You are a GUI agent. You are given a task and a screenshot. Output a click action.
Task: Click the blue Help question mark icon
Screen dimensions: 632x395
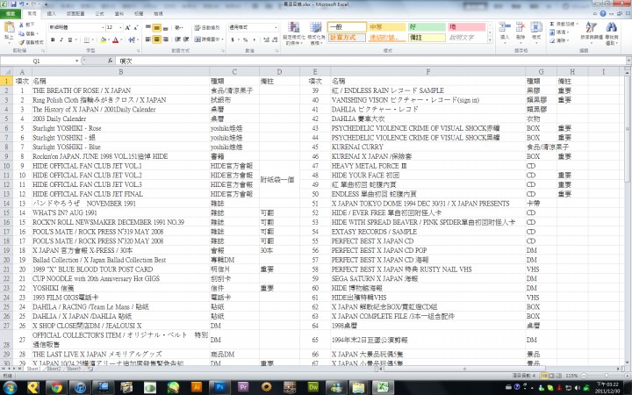point(602,13)
